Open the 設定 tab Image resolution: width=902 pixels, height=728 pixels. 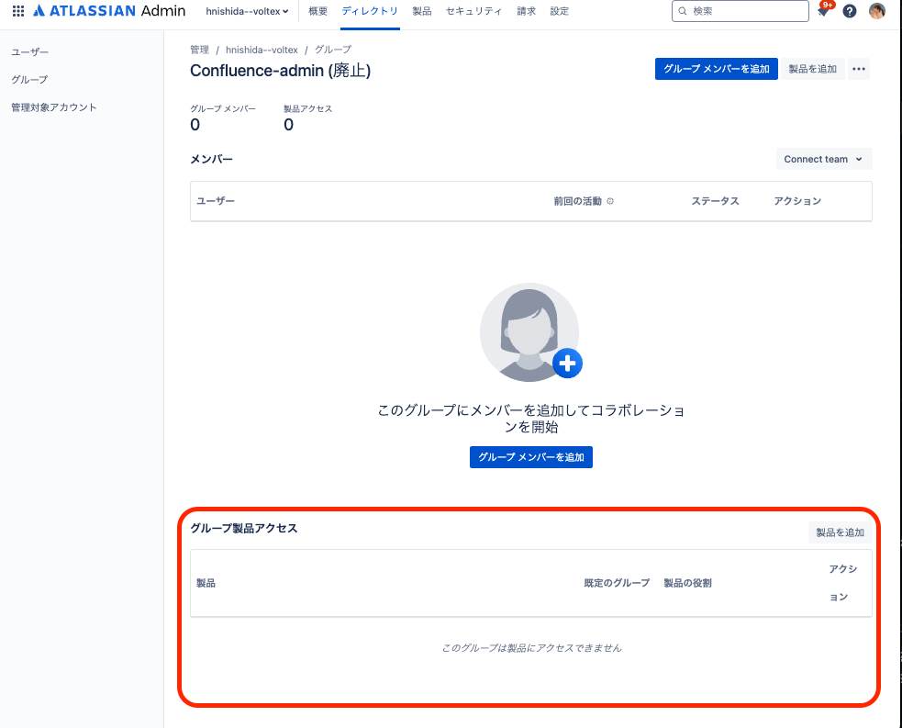click(559, 11)
